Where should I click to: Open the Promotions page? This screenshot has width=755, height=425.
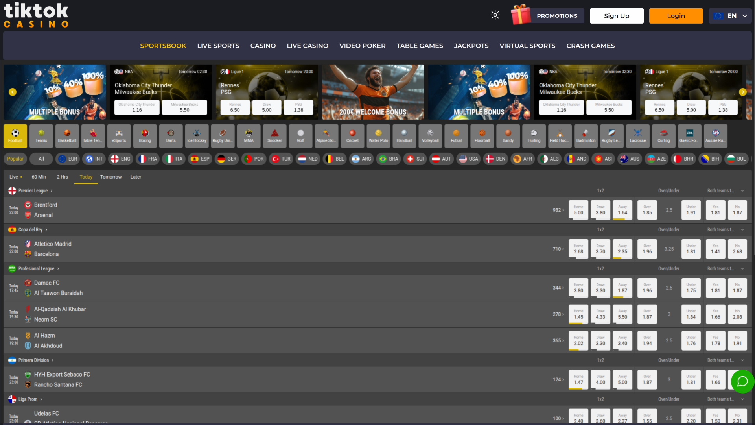pyautogui.click(x=557, y=16)
